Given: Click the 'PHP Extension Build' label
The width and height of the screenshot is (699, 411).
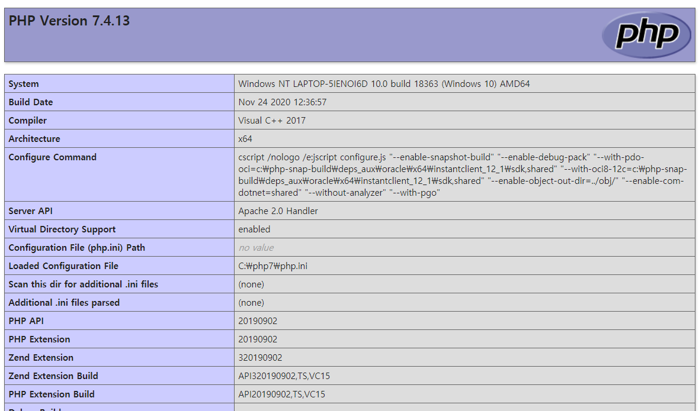Looking at the screenshot, I should (52, 394).
